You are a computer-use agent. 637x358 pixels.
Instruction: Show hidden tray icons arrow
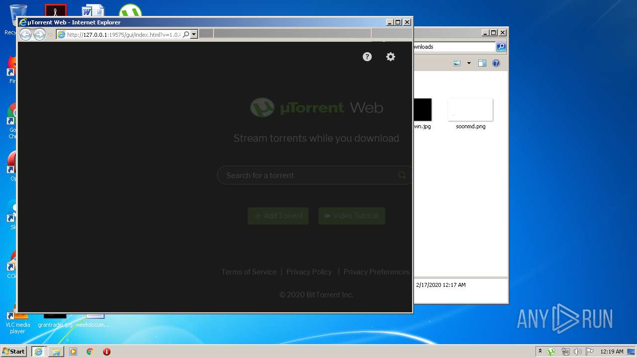pos(540,352)
